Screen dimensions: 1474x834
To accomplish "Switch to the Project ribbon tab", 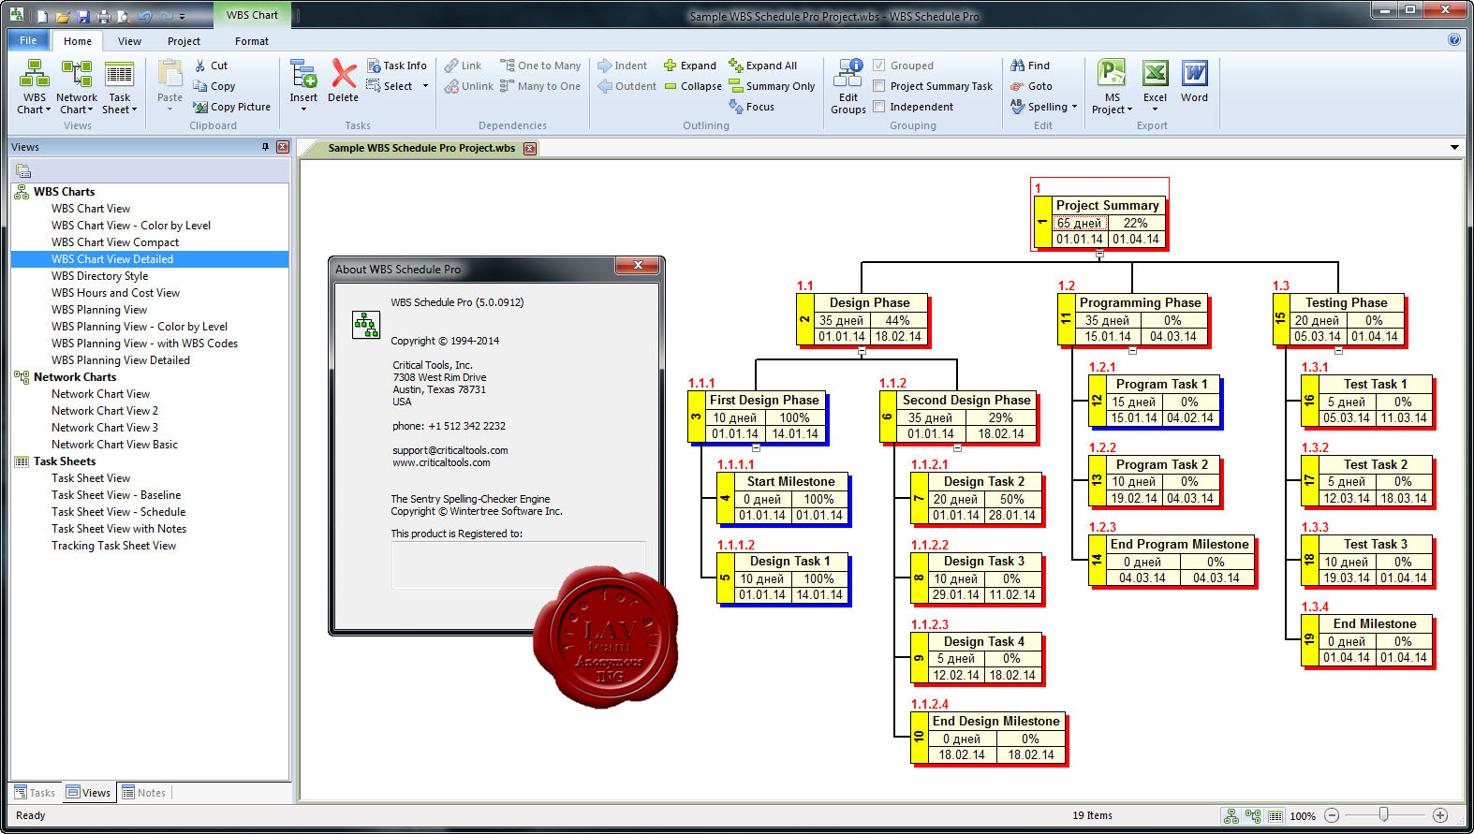I will (x=184, y=41).
